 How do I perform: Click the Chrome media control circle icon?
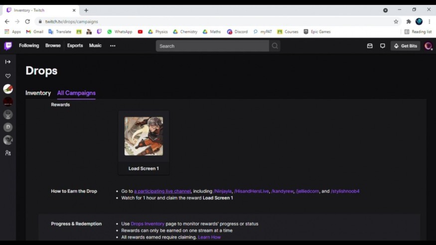click(x=385, y=10)
